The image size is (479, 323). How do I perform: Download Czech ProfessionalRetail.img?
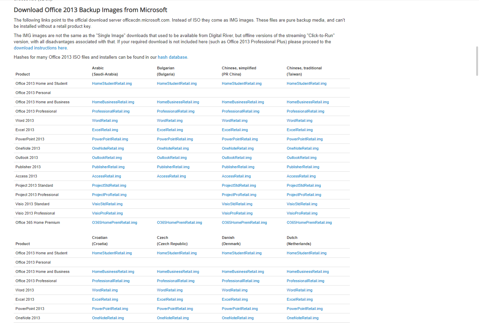(176, 281)
